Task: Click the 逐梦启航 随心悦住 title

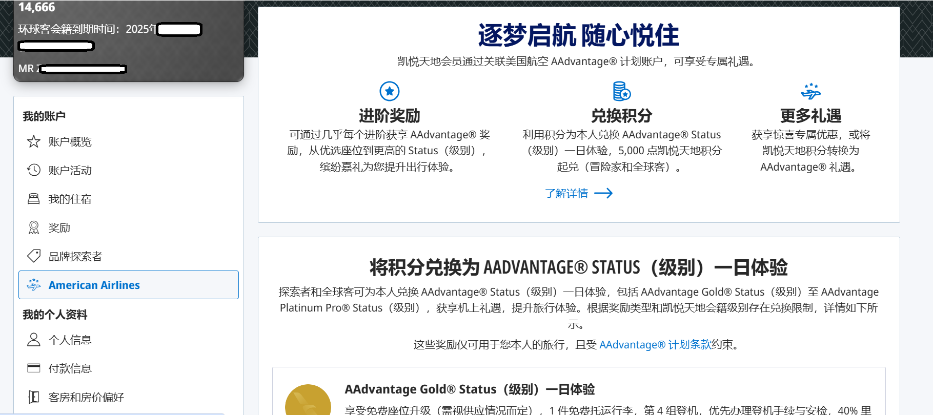Action: (579, 35)
